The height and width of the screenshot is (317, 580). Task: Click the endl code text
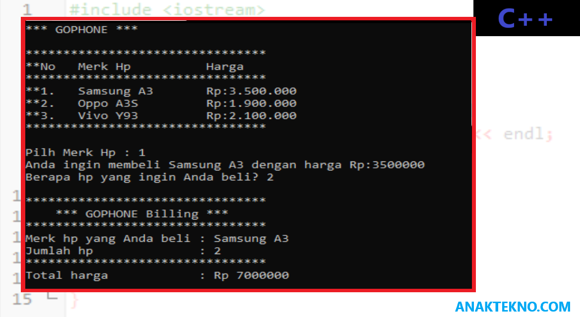[524, 134]
